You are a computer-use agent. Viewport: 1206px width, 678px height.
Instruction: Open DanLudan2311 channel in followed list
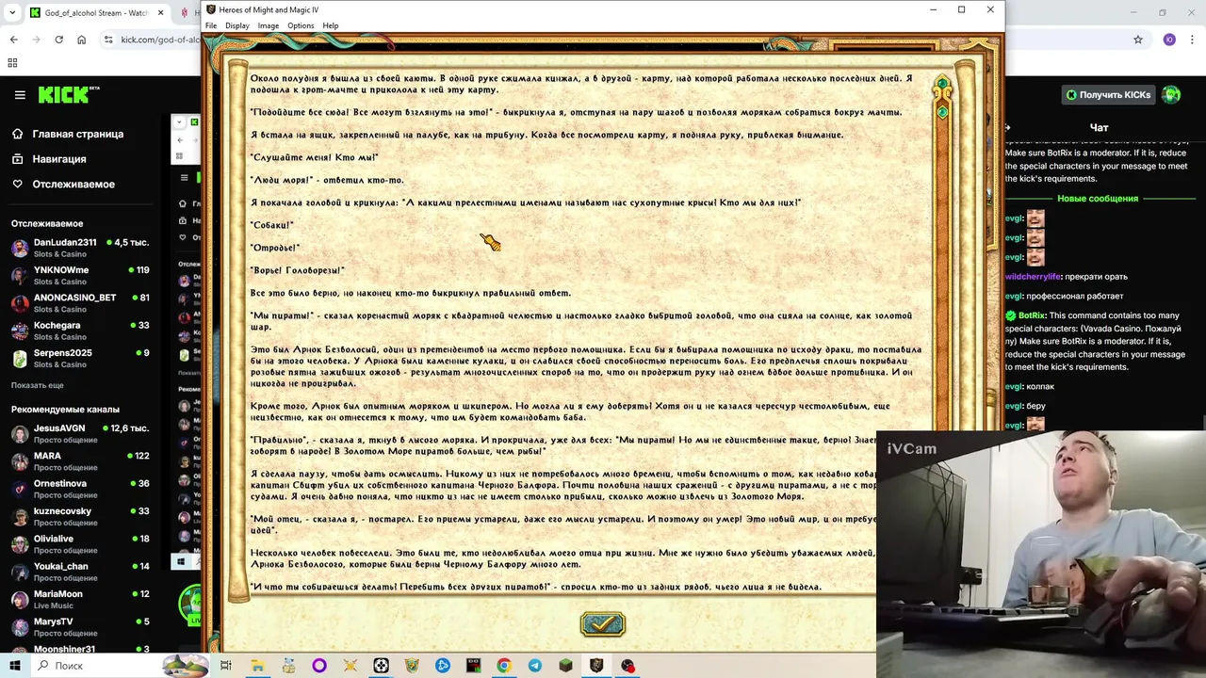coord(80,248)
